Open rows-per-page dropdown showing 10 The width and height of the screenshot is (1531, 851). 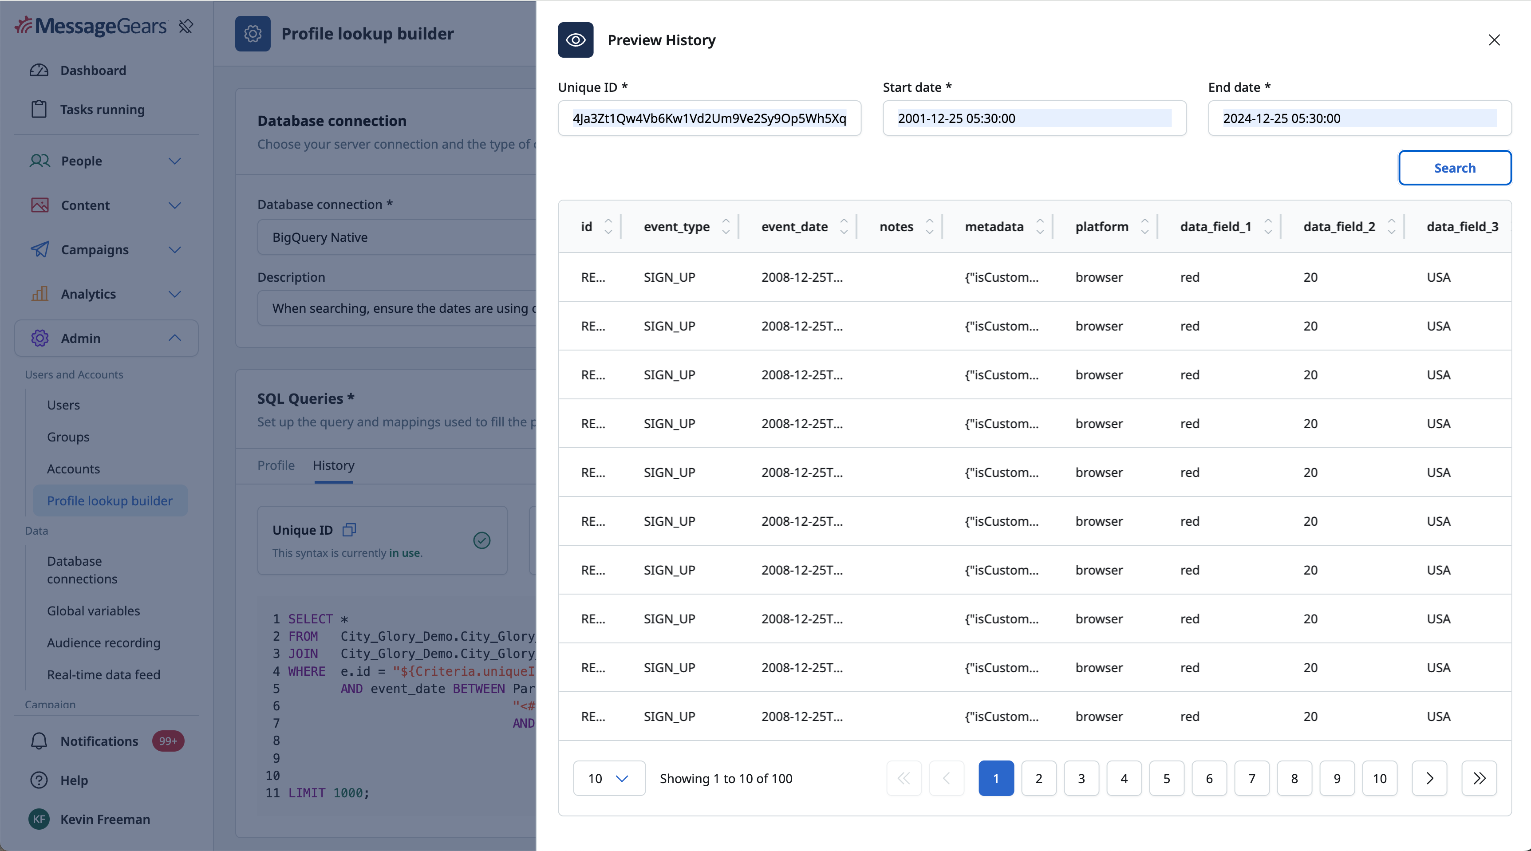click(609, 779)
